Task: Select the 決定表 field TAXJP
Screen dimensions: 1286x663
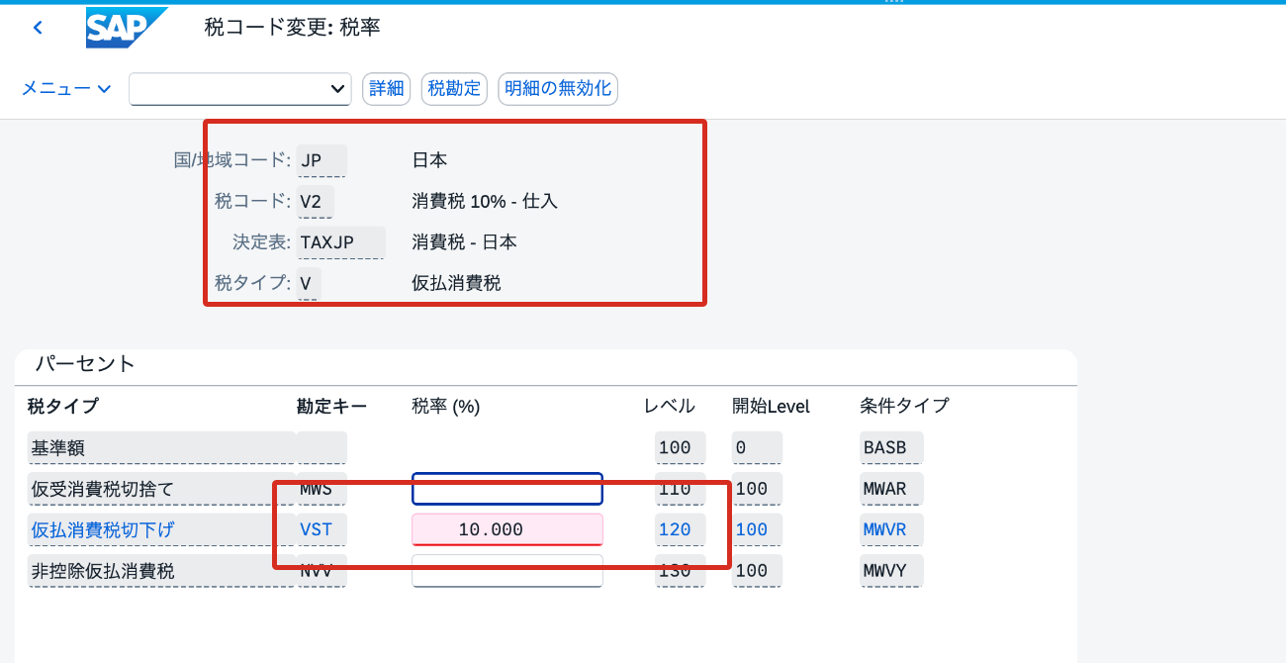Action: (340, 242)
